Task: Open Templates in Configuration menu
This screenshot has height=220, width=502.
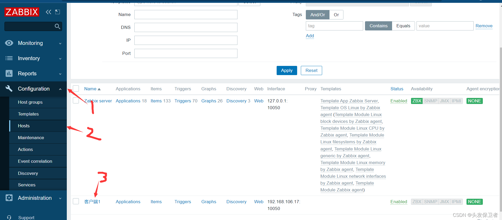Action: coord(38,114)
